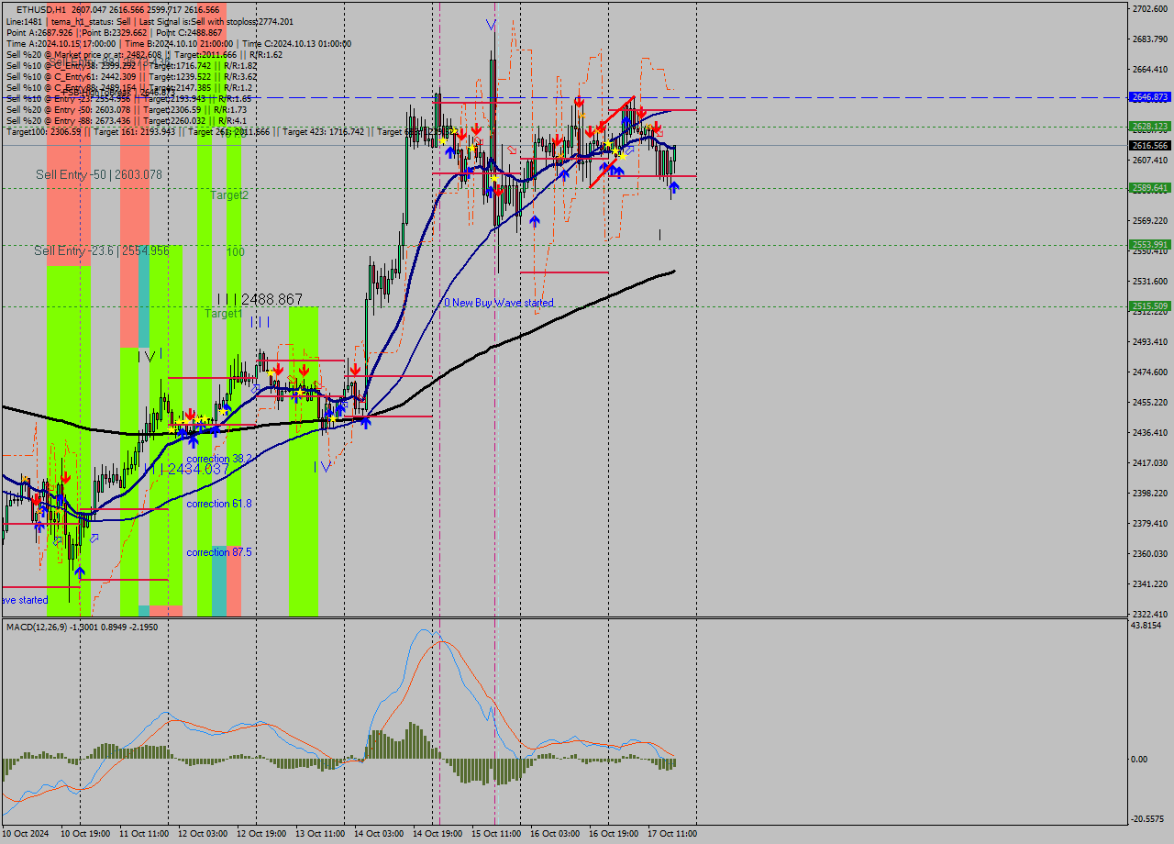Click the '14 Oct 19:00' time label
The height and width of the screenshot is (844, 1174).
click(x=437, y=834)
